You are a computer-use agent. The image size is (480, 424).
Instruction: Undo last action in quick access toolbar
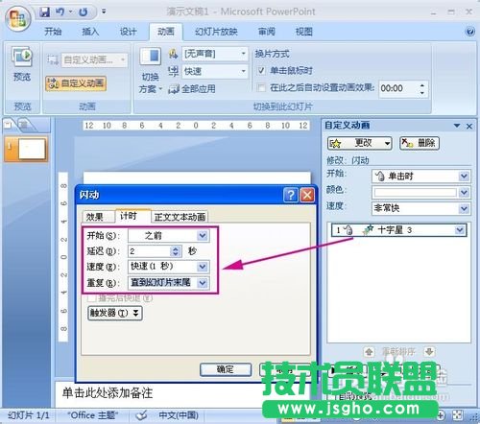pyautogui.click(x=60, y=12)
